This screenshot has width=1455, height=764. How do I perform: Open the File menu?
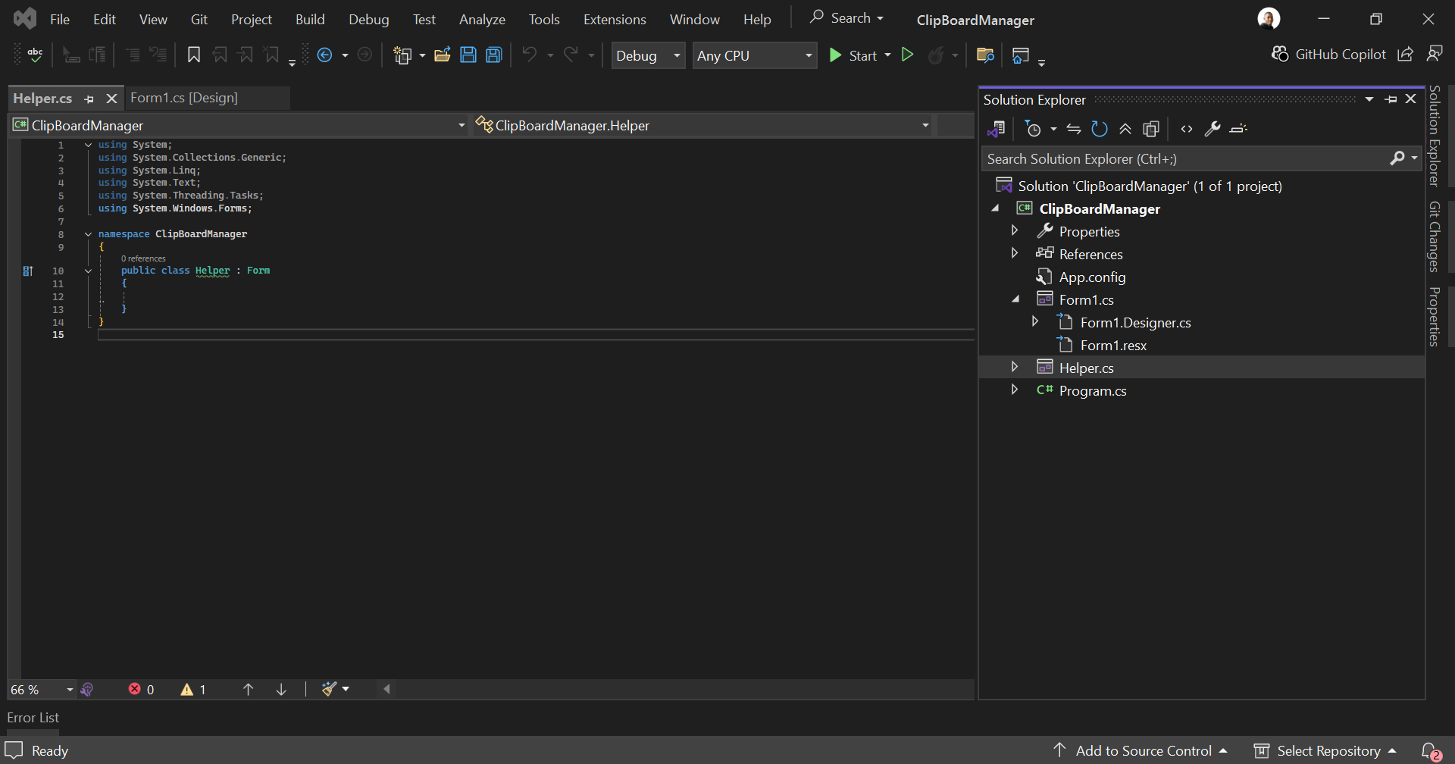tap(60, 19)
